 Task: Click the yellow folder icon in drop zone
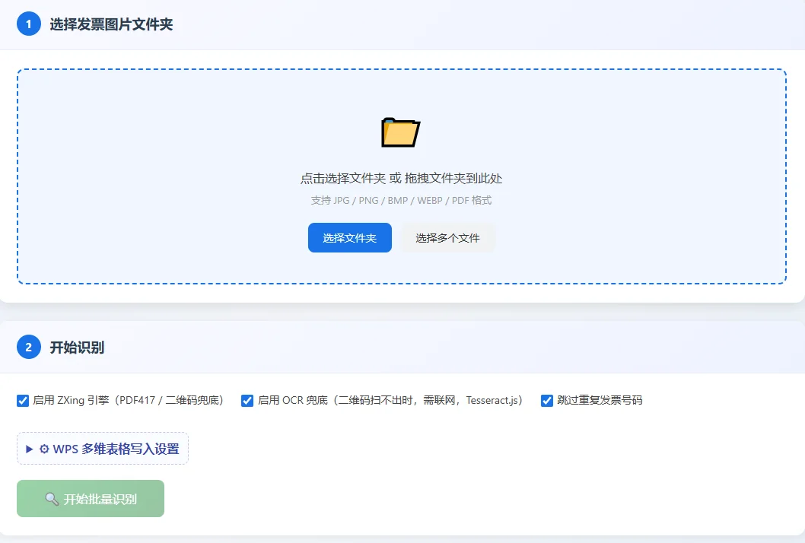point(401,132)
